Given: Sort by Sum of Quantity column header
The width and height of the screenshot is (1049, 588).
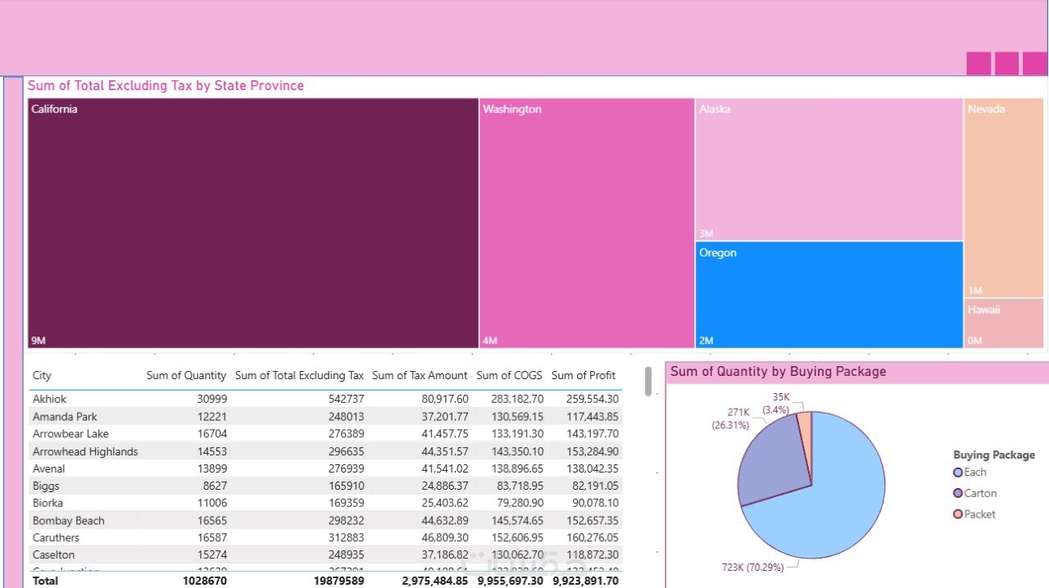Looking at the screenshot, I should tap(186, 375).
